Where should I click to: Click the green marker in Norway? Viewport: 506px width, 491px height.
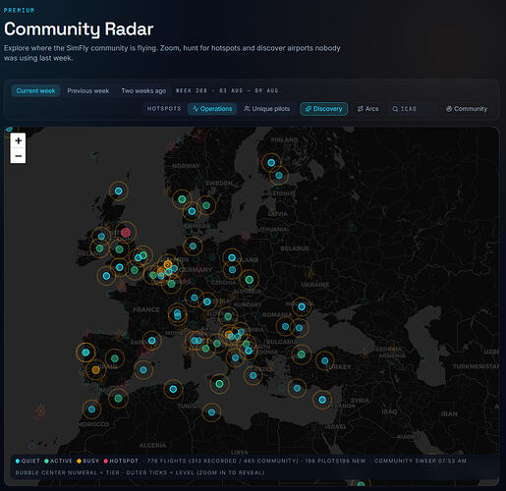pos(182,199)
